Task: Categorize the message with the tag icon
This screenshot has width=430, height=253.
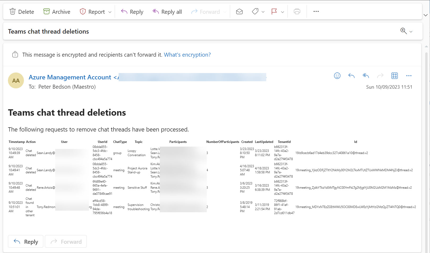Action: [255, 11]
